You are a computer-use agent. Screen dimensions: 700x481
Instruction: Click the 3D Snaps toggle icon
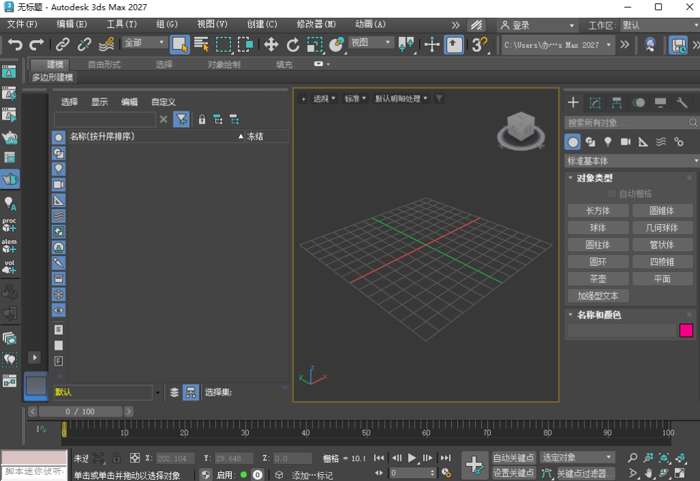(x=479, y=44)
